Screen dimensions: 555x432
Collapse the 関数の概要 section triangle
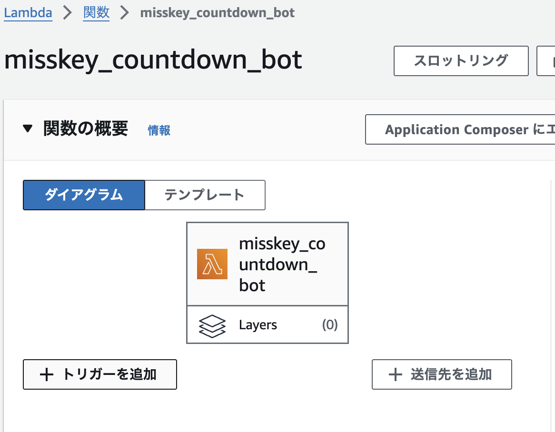[x=27, y=128]
